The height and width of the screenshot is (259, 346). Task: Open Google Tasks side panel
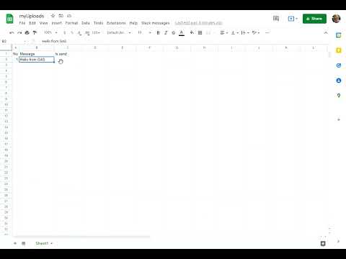coord(339,65)
